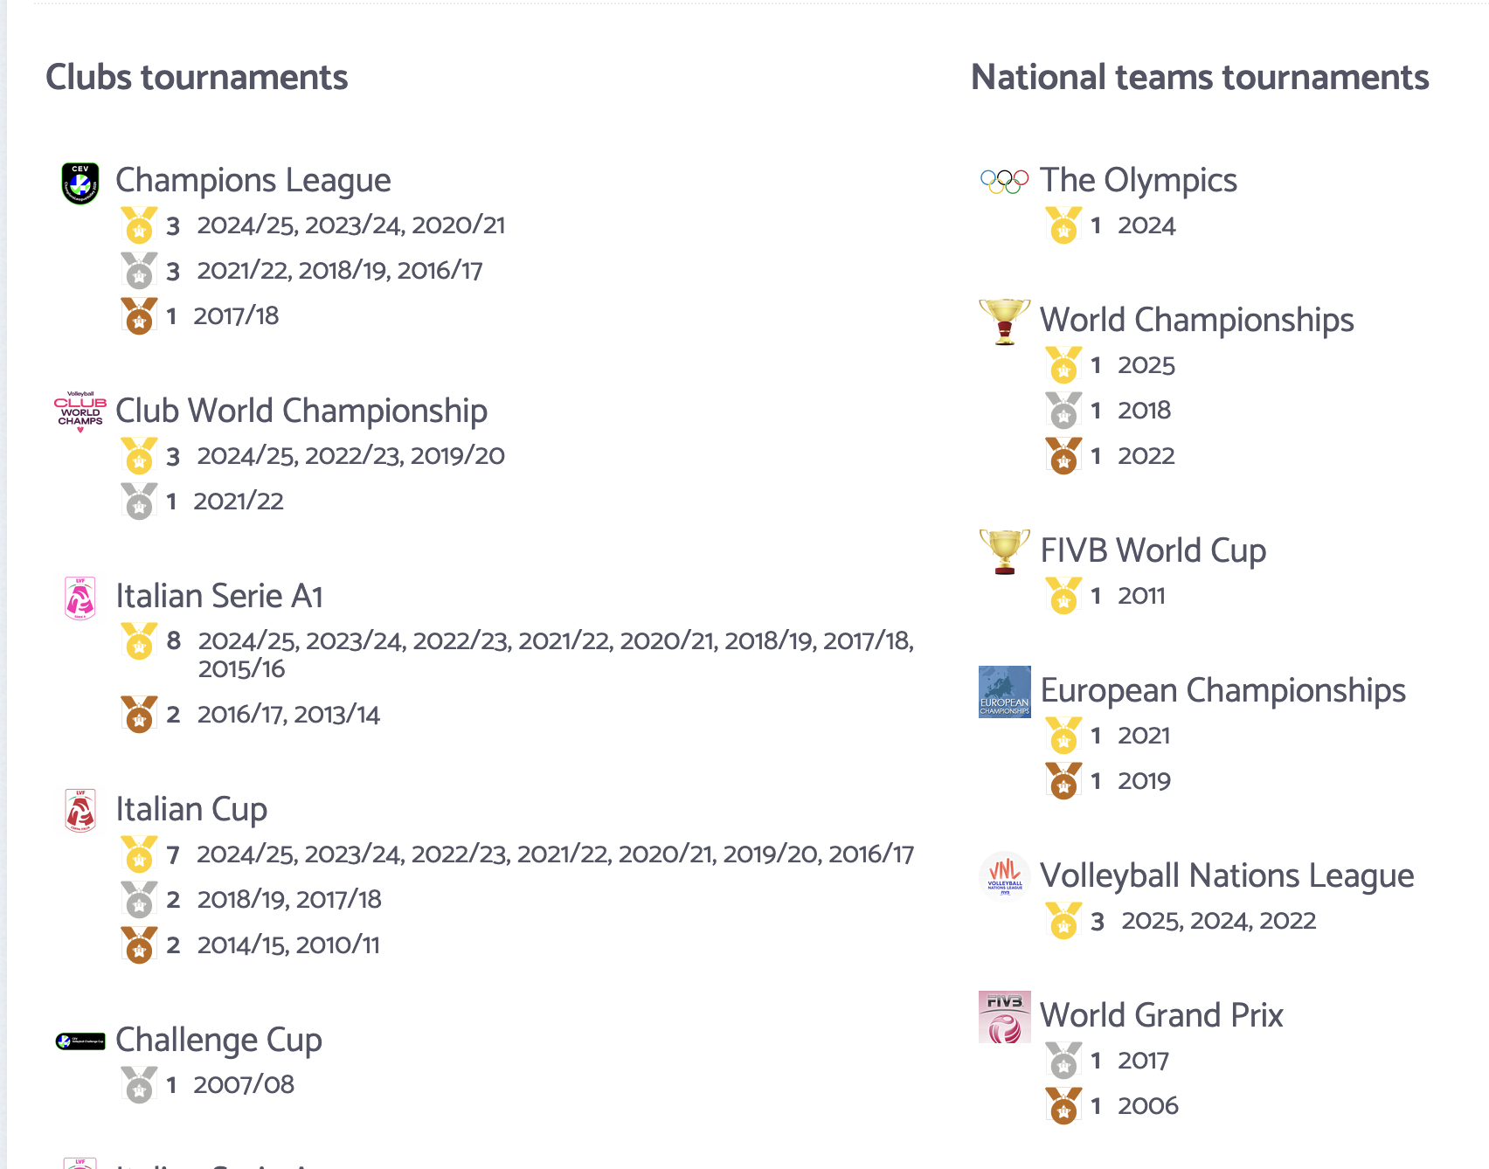Click the Italian Serie A1 logo icon
1489x1169 pixels.
coord(80,598)
